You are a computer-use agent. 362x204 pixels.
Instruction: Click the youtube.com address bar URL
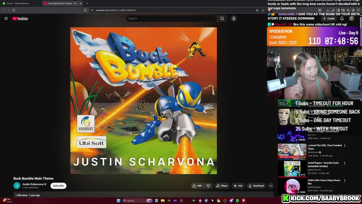[116, 10]
